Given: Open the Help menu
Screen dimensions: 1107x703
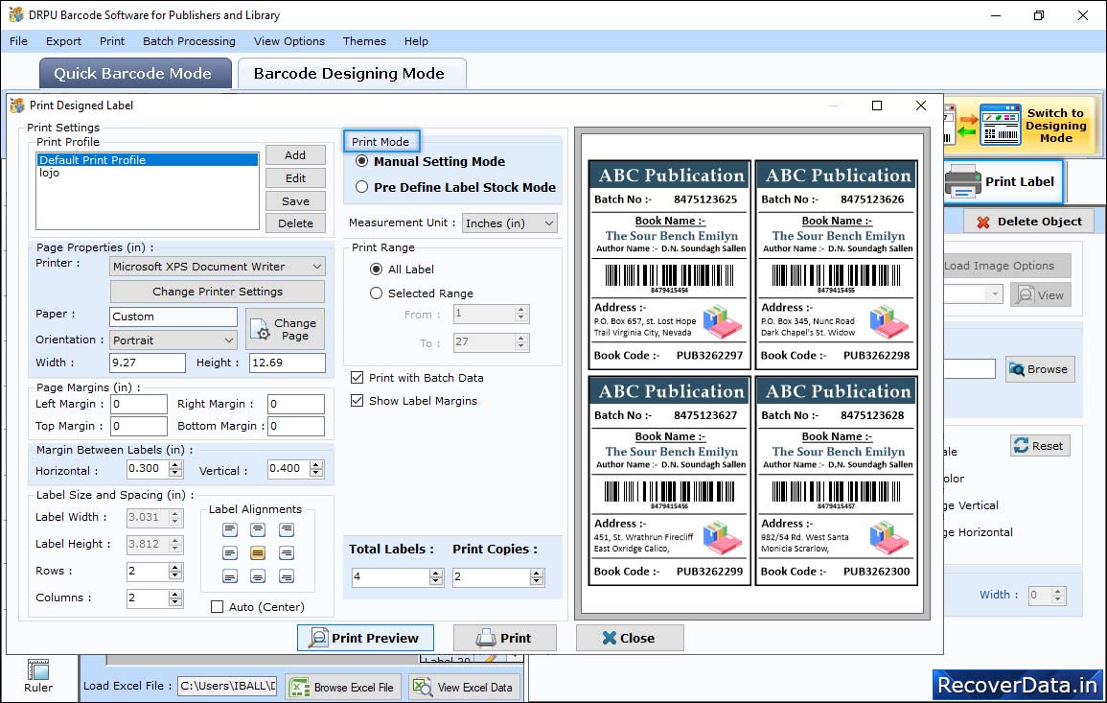Looking at the screenshot, I should coord(416,41).
